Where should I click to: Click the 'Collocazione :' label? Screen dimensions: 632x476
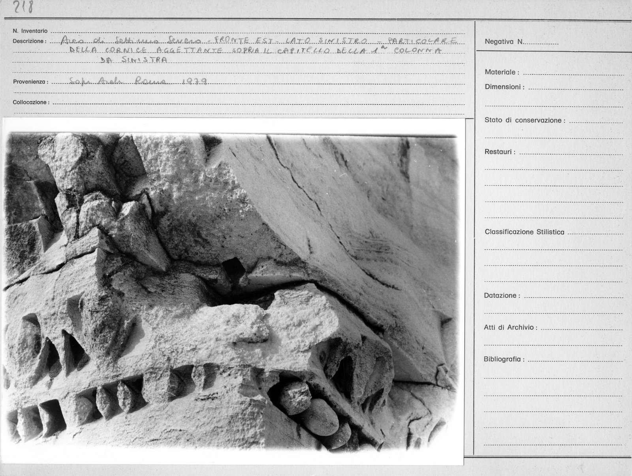31,102
